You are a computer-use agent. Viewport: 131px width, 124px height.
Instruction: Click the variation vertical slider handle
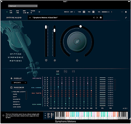[x=54, y=31]
